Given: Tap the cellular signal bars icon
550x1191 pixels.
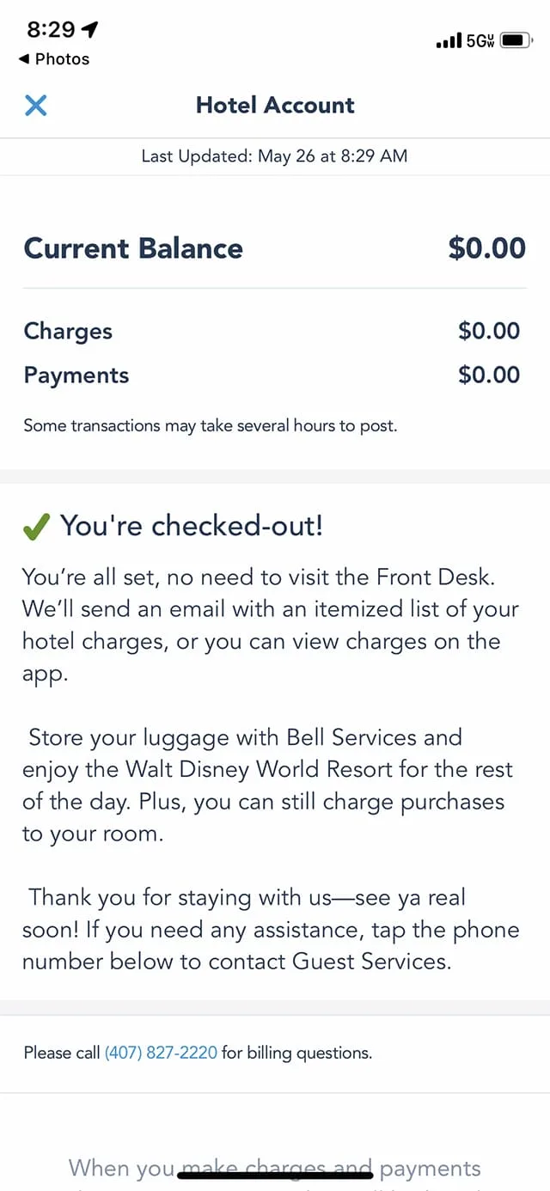Looking at the screenshot, I should [x=449, y=40].
